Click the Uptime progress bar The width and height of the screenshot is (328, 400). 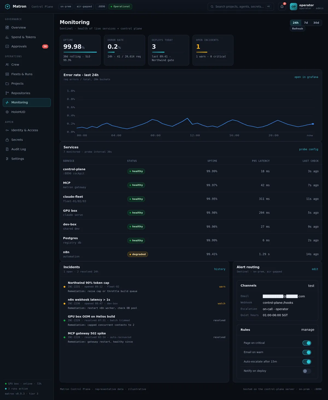[80, 52]
